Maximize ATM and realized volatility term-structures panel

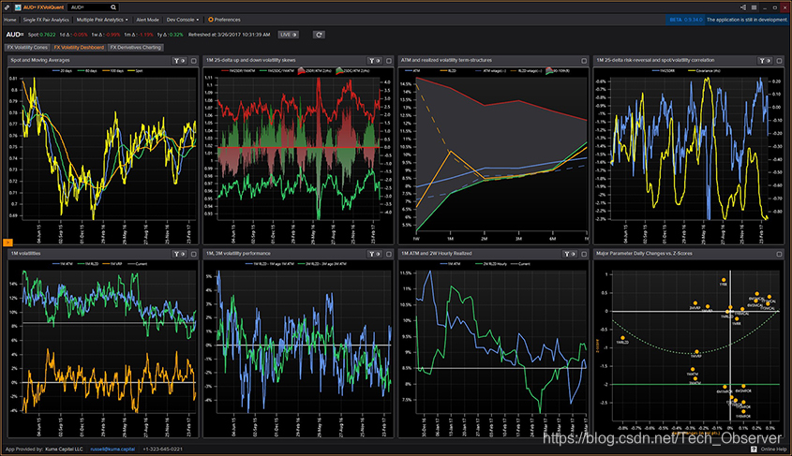pos(584,61)
